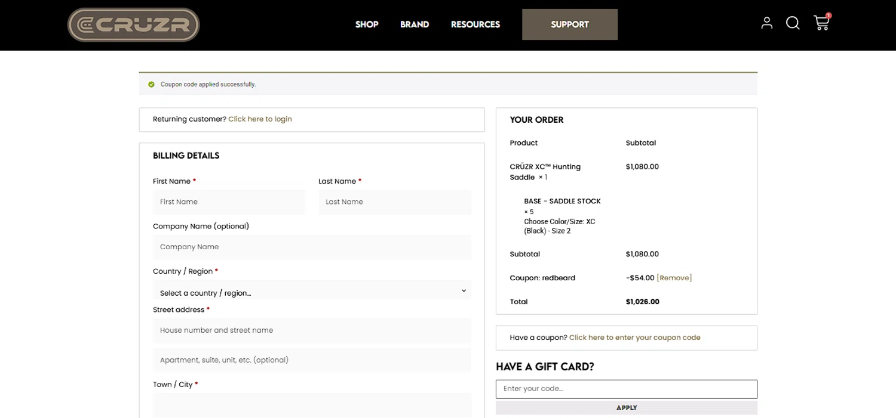
Task: Focus the Last Name field
Action: click(x=395, y=202)
